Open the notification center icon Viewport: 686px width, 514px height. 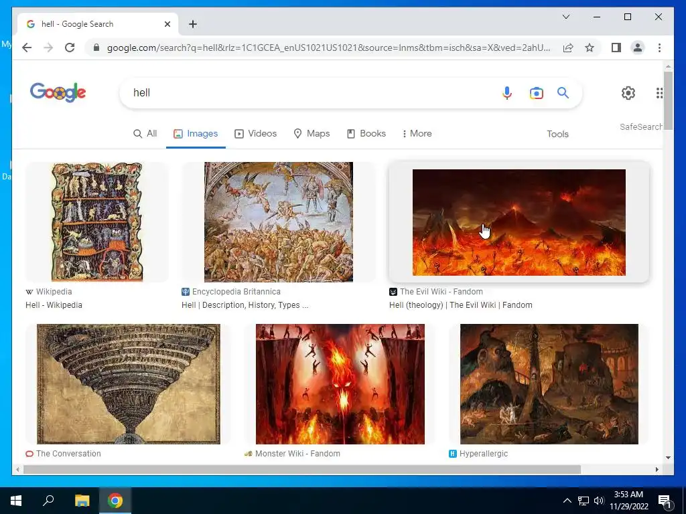[664, 501]
